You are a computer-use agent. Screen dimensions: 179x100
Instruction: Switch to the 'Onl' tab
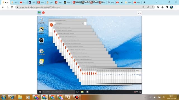(x=32, y=2)
